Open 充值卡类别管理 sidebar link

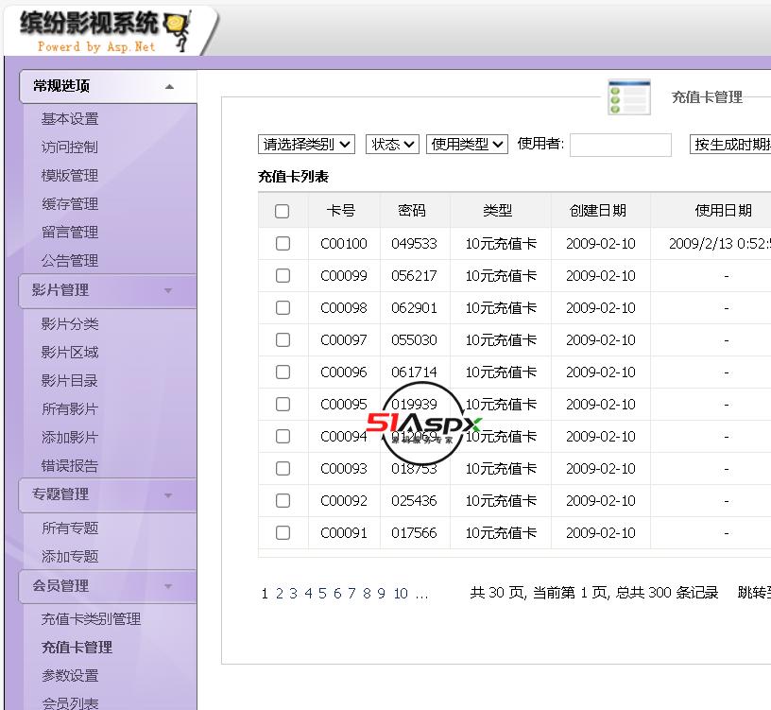[x=91, y=619]
